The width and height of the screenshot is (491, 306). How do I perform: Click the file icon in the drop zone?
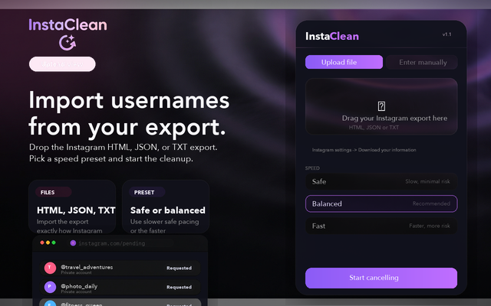381,106
